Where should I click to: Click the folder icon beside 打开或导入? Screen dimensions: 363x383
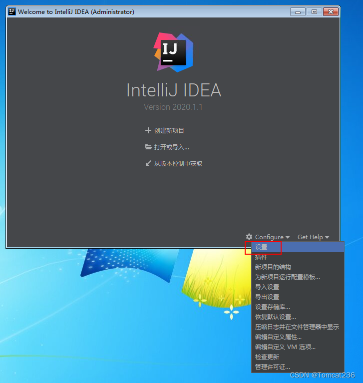148,147
